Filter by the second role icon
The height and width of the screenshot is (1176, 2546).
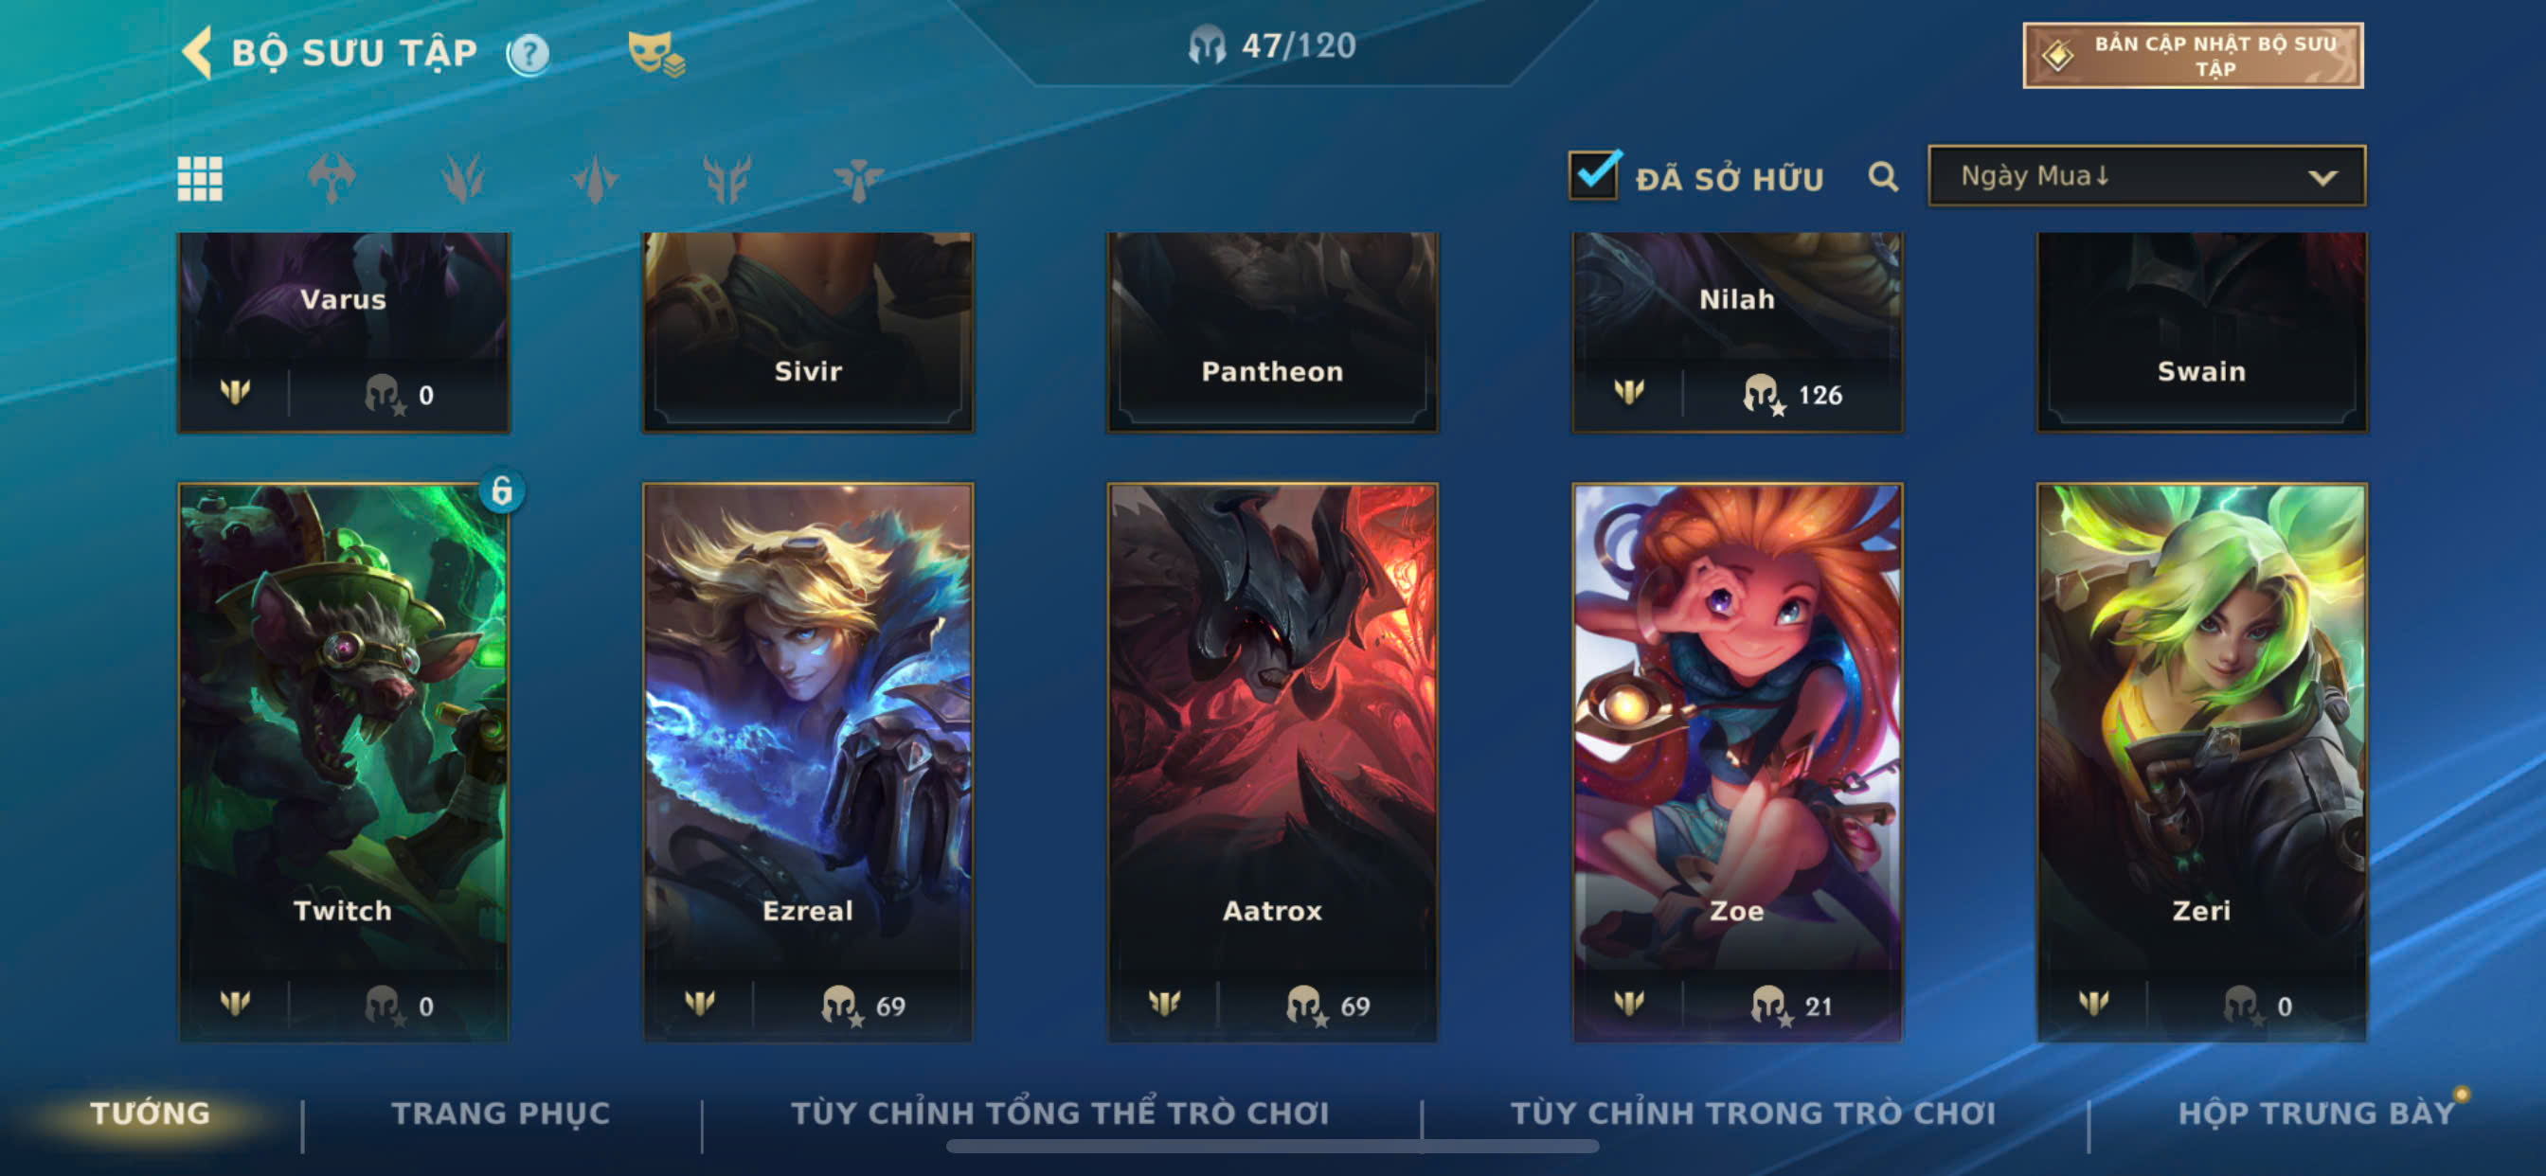click(x=463, y=179)
